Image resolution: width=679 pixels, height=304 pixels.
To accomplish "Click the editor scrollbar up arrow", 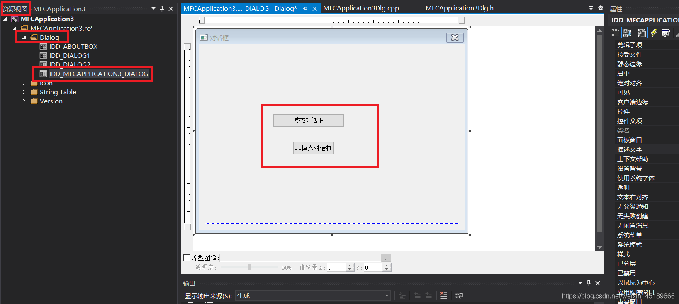I will (x=599, y=30).
